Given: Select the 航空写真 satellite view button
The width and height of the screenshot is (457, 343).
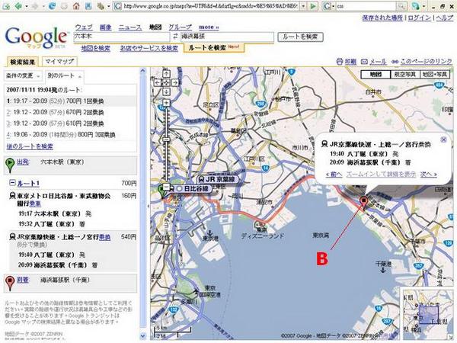Looking at the screenshot, I should click(405, 75).
